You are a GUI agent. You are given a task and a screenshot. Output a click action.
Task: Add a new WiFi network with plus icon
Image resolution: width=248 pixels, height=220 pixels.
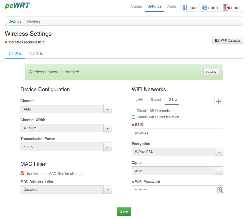(x=218, y=101)
